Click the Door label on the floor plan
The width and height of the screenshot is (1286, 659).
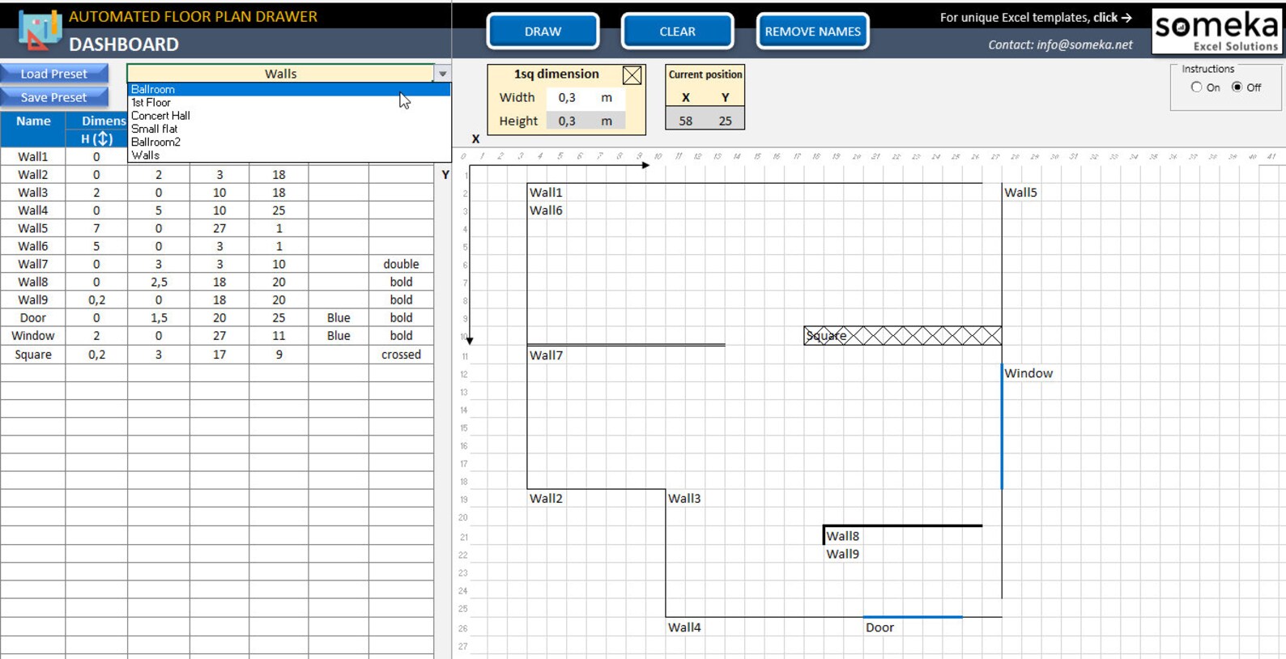[x=879, y=627]
